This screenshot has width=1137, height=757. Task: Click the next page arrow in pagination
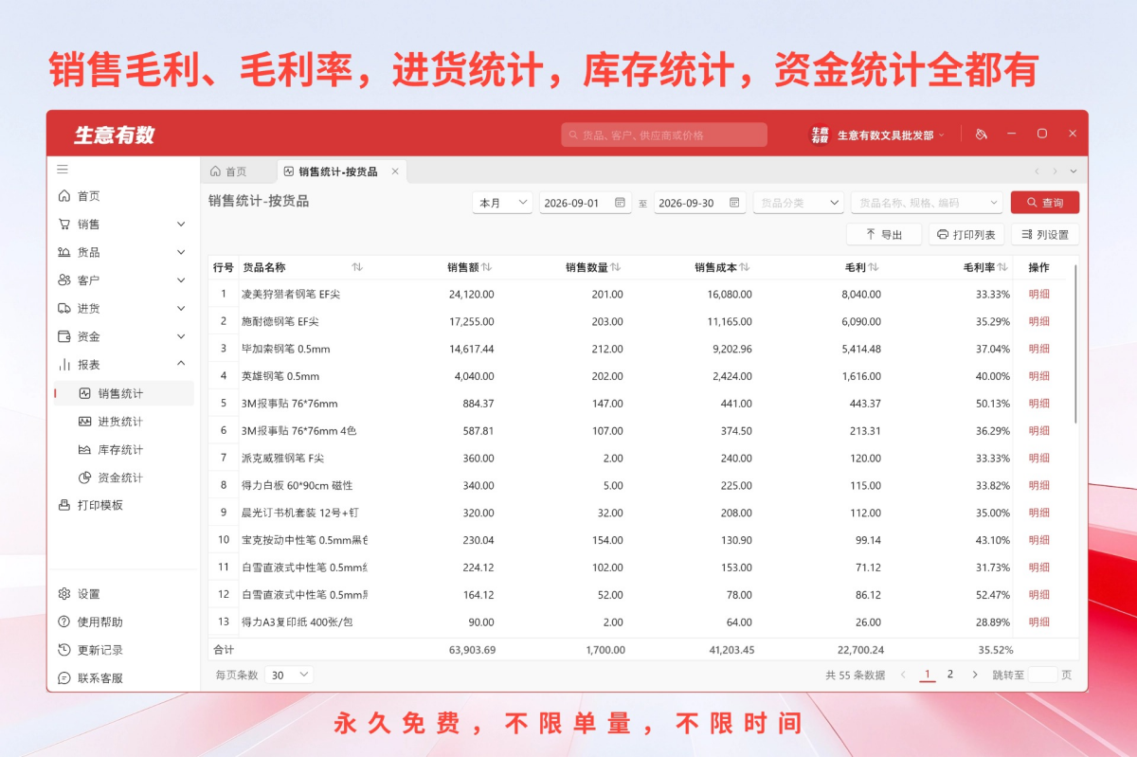(x=975, y=675)
